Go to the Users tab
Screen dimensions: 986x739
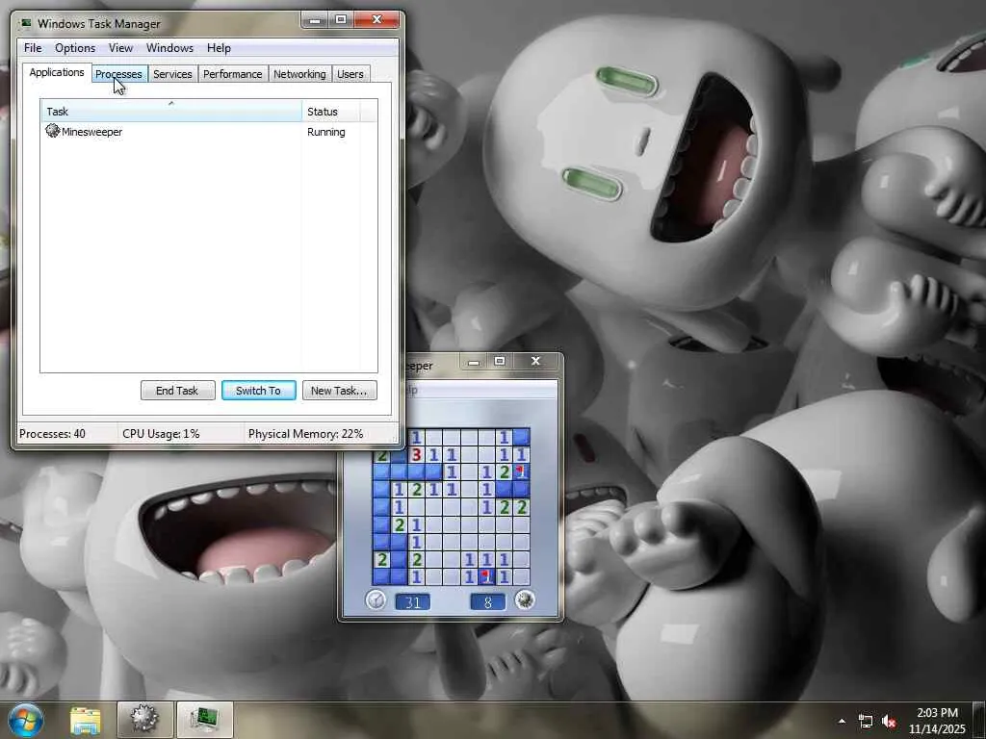click(350, 74)
